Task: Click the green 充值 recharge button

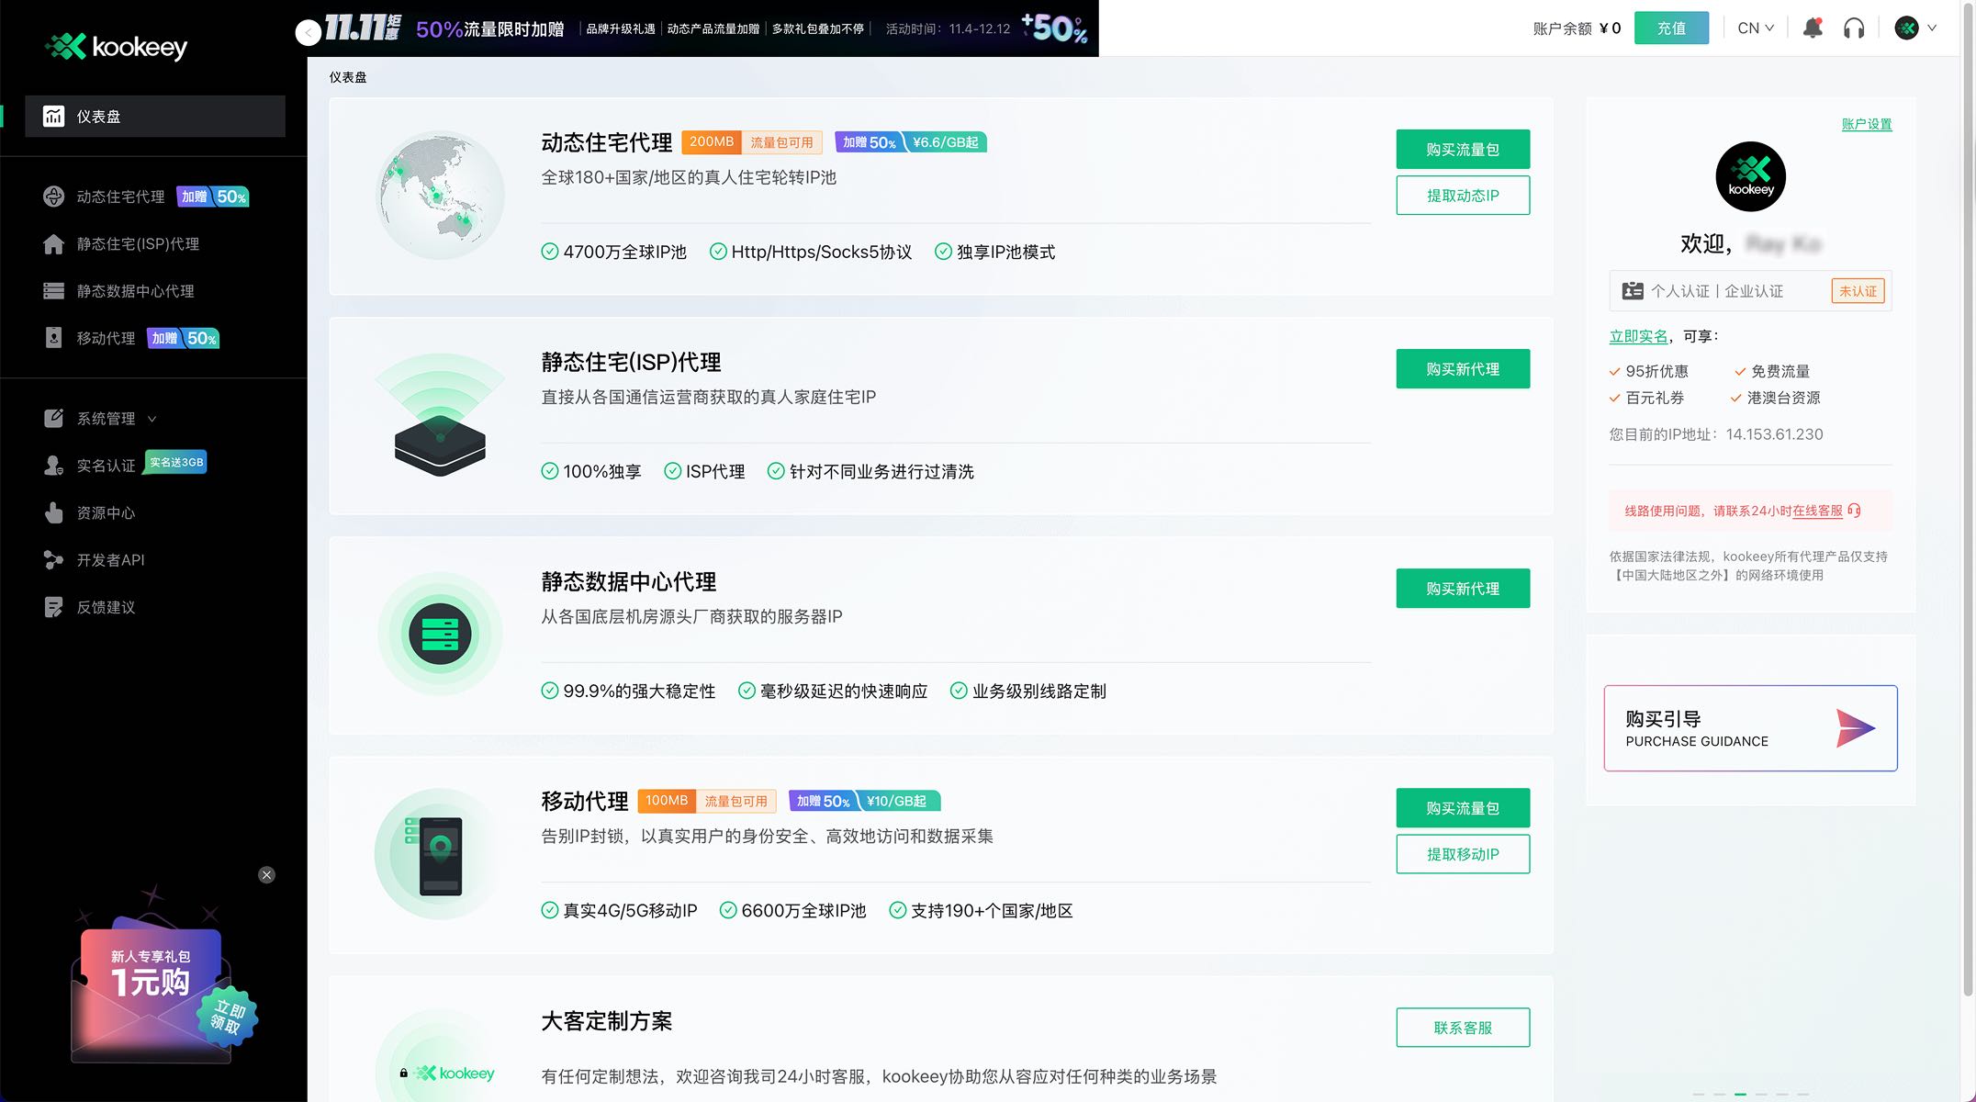Action: (x=1670, y=28)
